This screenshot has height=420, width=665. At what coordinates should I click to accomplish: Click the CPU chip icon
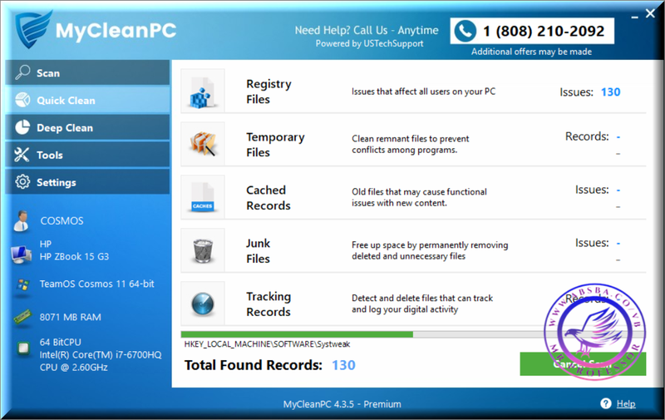[23, 348]
